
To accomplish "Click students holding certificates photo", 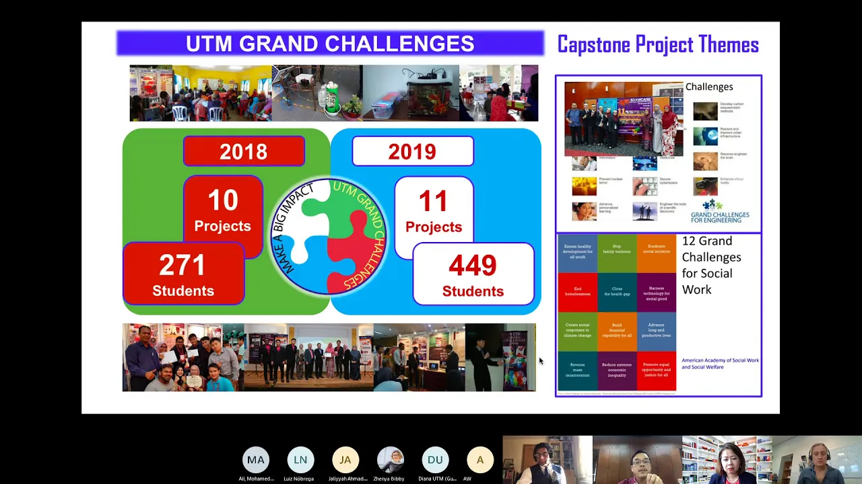I will (183, 357).
